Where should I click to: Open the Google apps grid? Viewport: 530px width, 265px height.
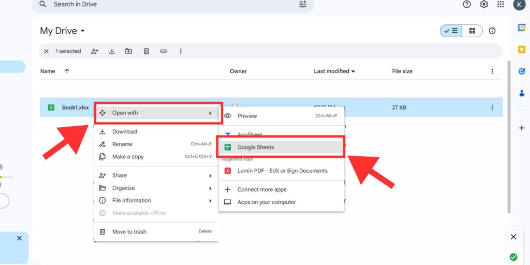[500, 4]
